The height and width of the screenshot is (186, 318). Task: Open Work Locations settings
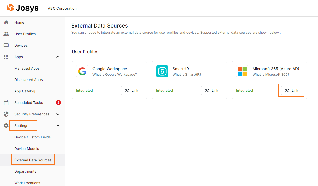(27, 183)
